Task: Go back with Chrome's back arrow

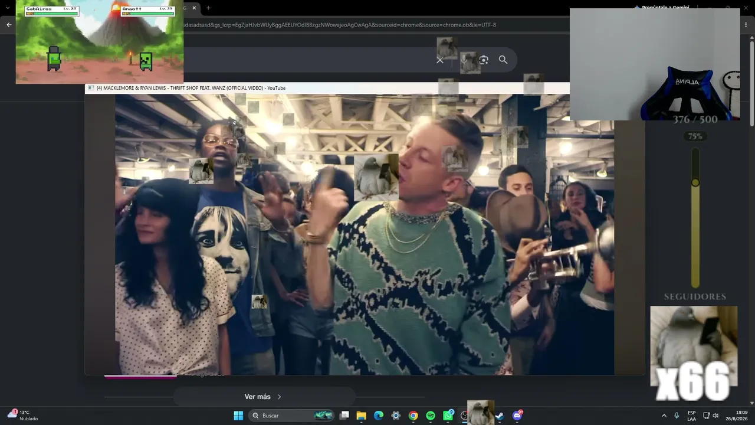Action: [x=9, y=25]
